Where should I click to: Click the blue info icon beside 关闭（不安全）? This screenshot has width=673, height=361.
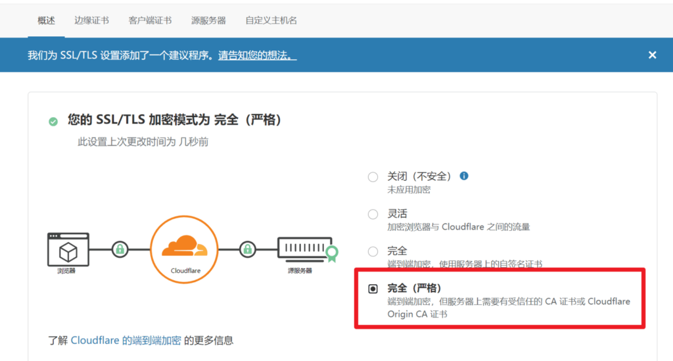[x=464, y=176]
